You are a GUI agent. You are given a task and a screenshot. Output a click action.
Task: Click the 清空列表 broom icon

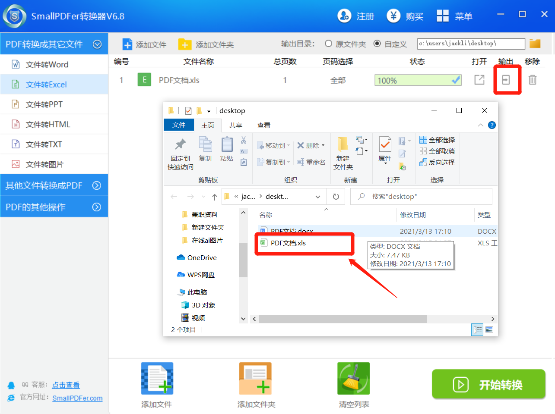[x=354, y=378]
